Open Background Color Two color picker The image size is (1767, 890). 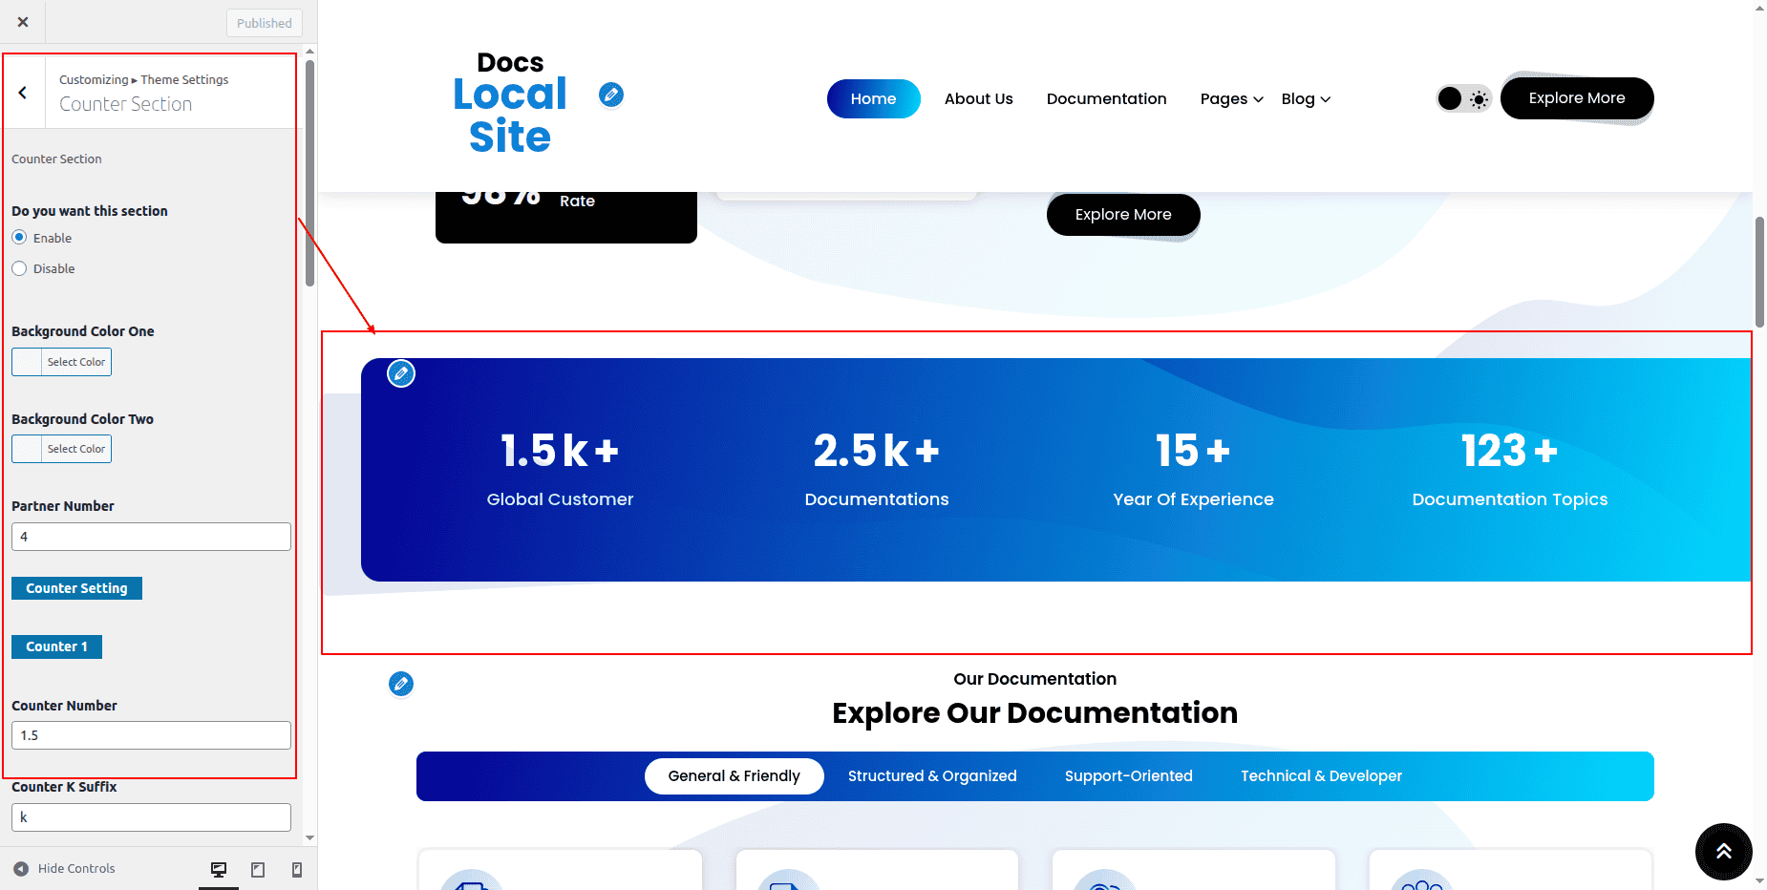click(x=62, y=449)
